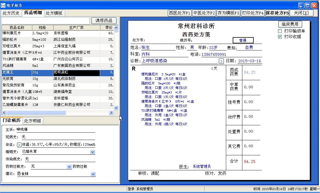Click the 规格 column header
The height and width of the screenshot is (193, 320).
pos(43,27)
